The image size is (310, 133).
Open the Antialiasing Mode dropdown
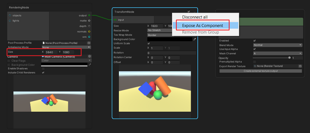click(66, 47)
